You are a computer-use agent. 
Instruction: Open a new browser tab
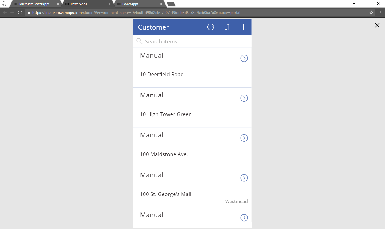pyautogui.click(x=171, y=4)
